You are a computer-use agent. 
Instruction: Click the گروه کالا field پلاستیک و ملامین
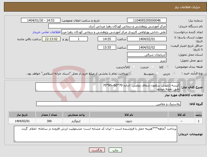108,104
